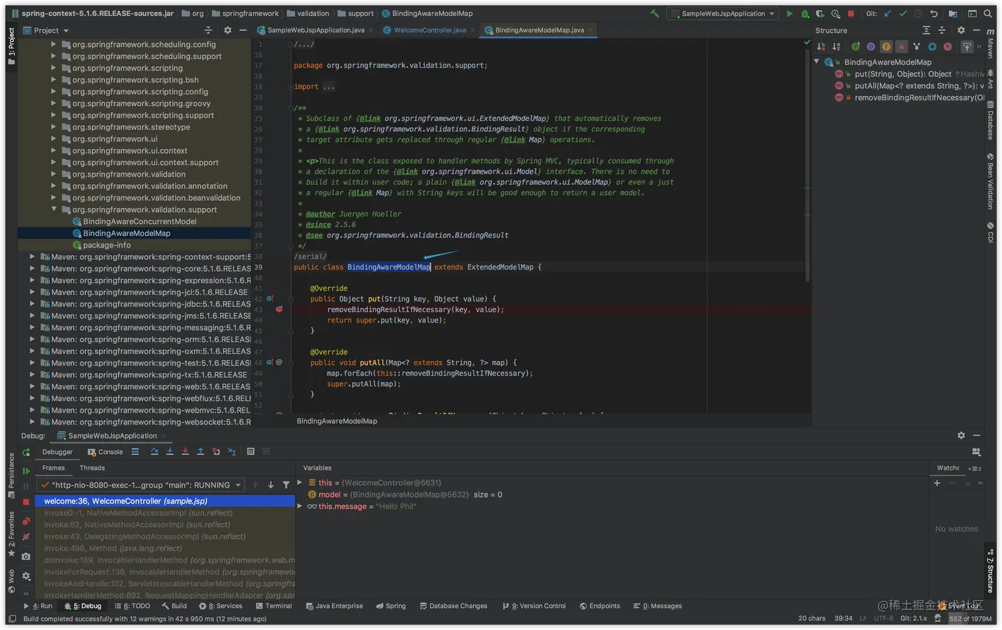Switch to WelcomeController.java editor tab

tap(429, 30)
